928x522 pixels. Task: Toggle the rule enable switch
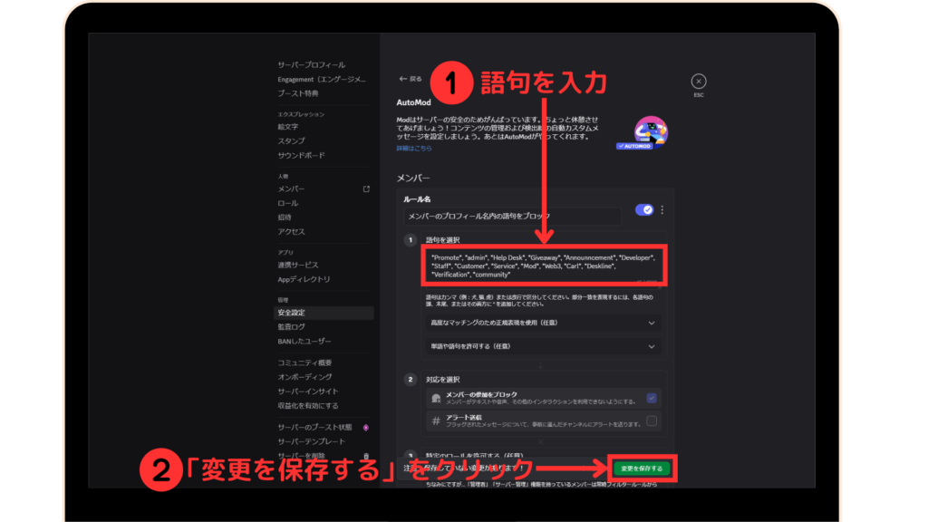[x=644, y=209]
